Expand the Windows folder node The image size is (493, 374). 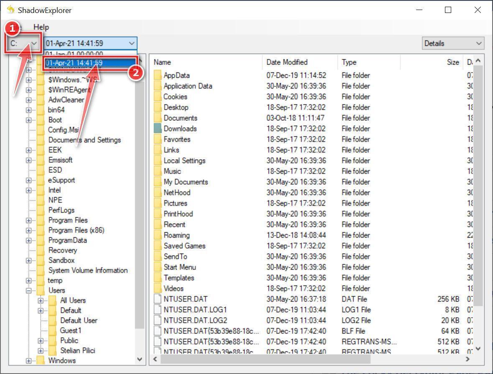pos(28,361)
